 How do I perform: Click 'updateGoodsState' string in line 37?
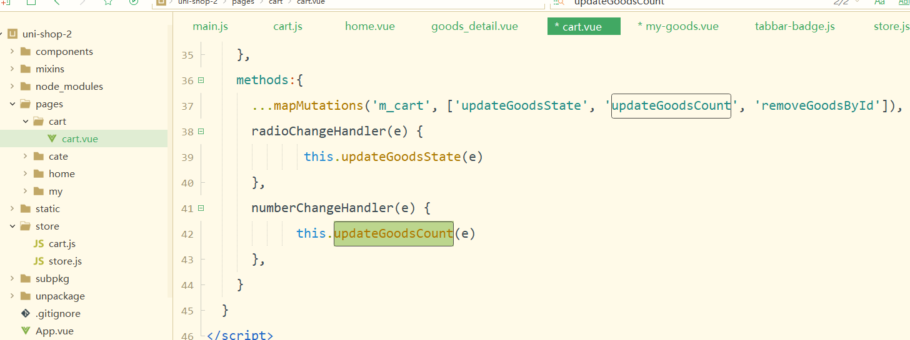tap(521, 105)
